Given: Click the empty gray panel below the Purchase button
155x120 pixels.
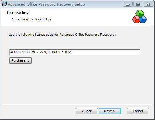Looking at the screenshot, I should (77, 83).
